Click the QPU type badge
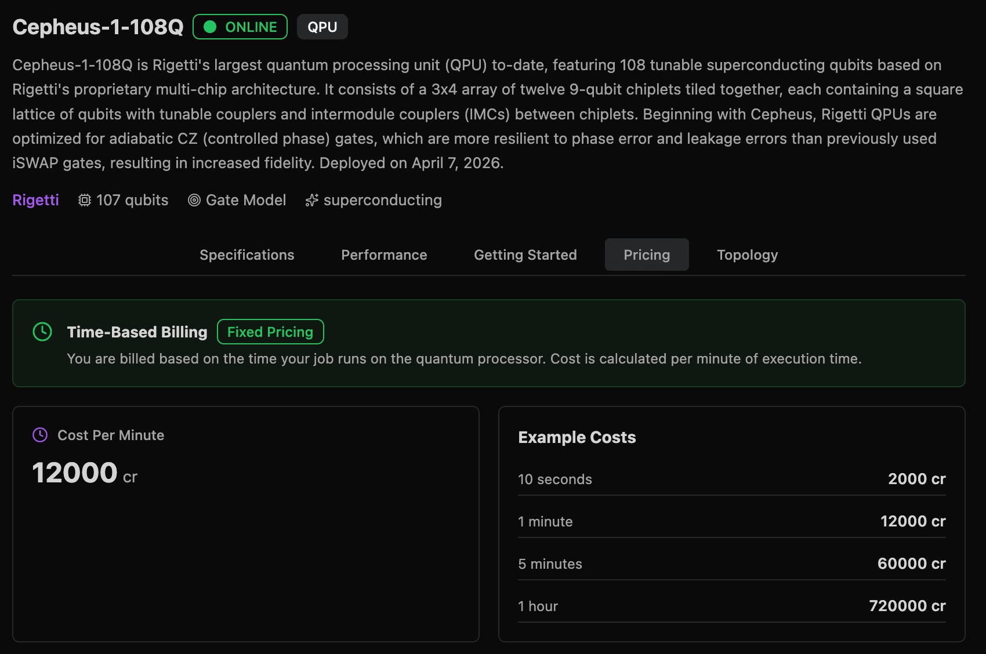 click(322, 27)
